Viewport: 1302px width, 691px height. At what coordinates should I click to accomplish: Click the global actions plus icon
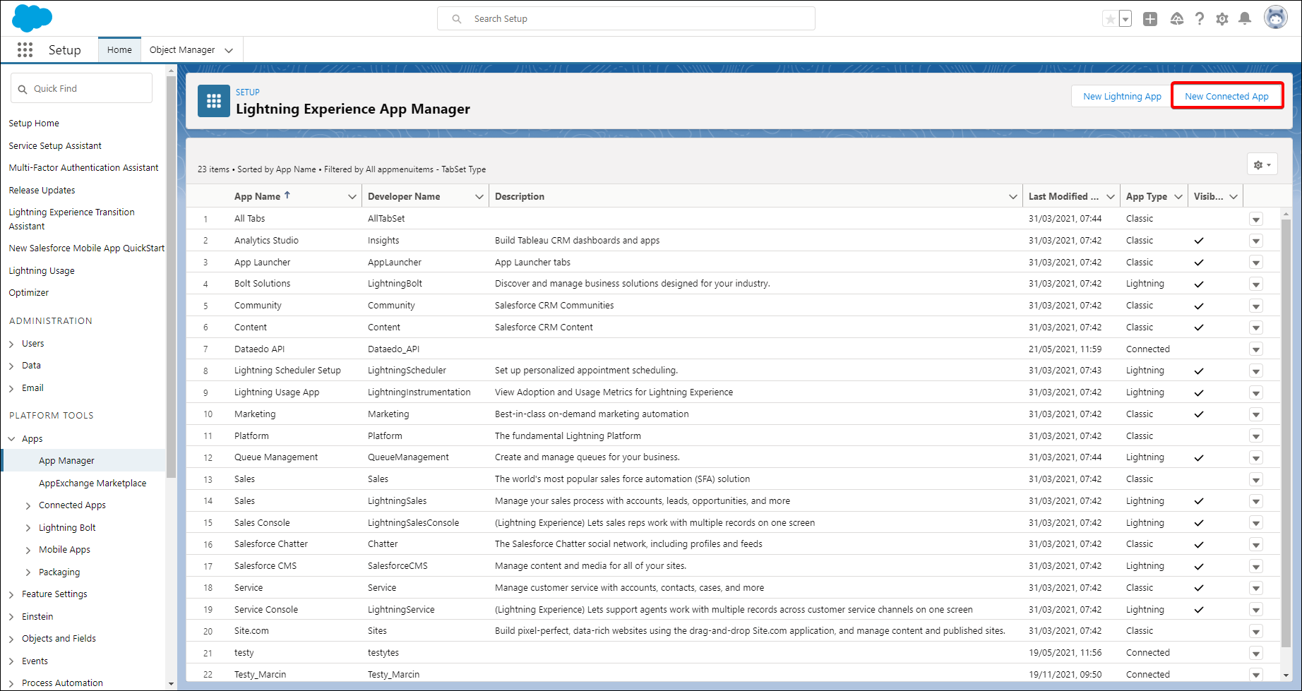click(x=1150, y=19)
